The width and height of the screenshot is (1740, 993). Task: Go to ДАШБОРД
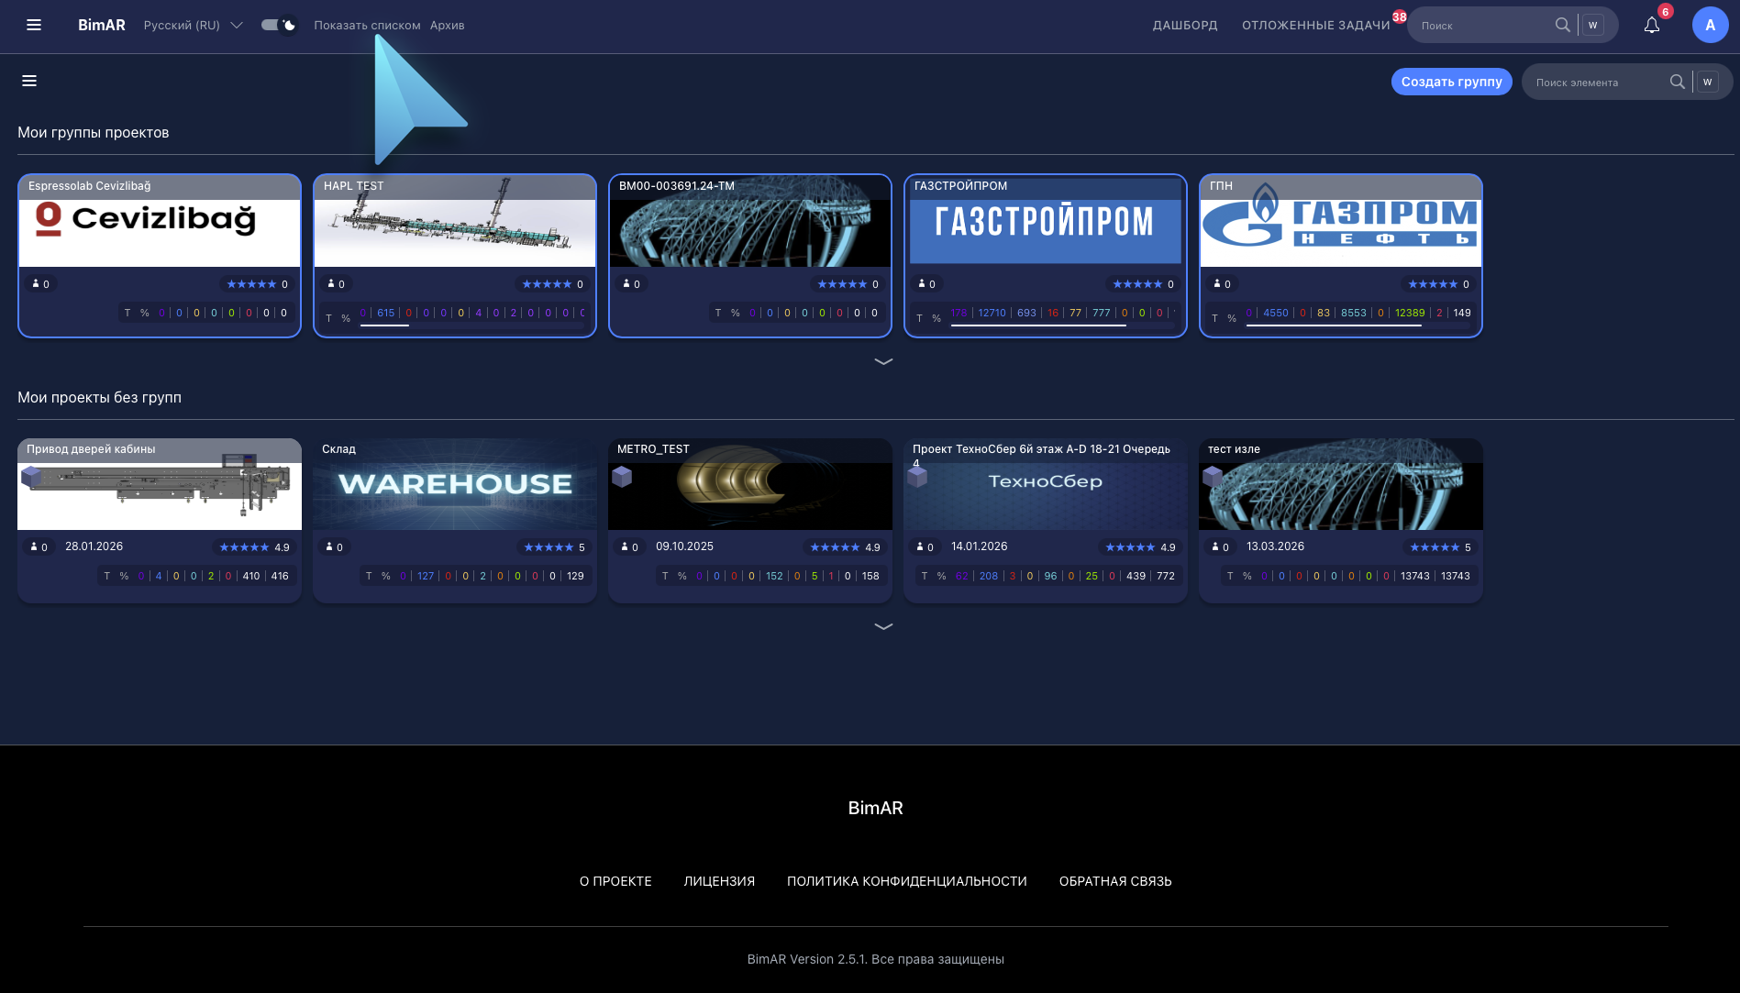click(x=1185, y=25)
